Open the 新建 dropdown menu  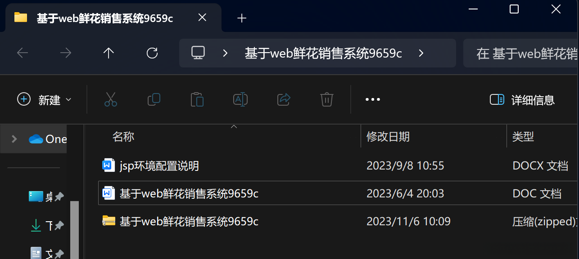tap(44, 99)
